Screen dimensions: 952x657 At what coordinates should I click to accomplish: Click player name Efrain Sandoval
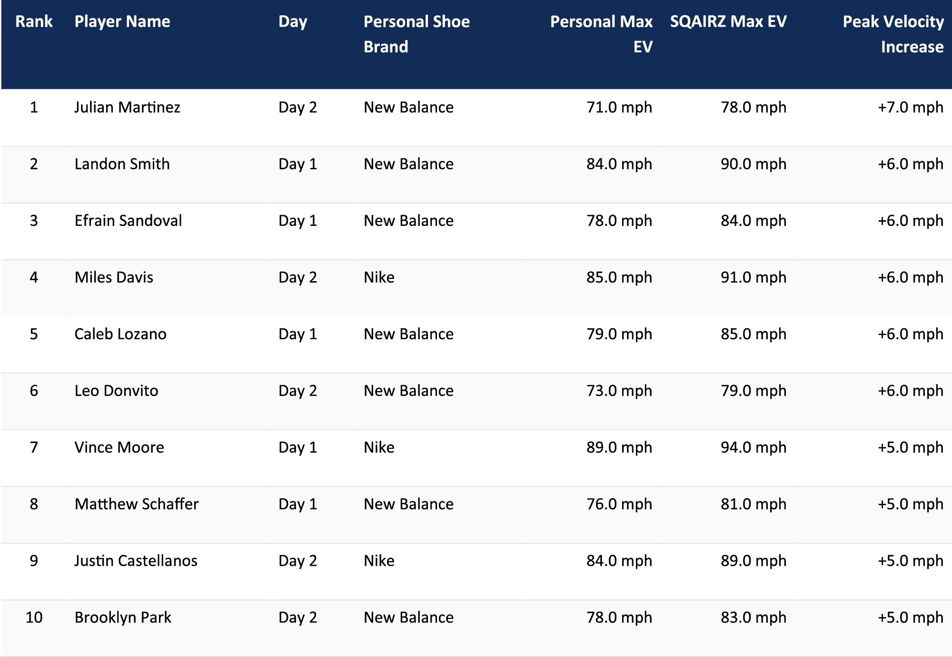click(128, 221)
